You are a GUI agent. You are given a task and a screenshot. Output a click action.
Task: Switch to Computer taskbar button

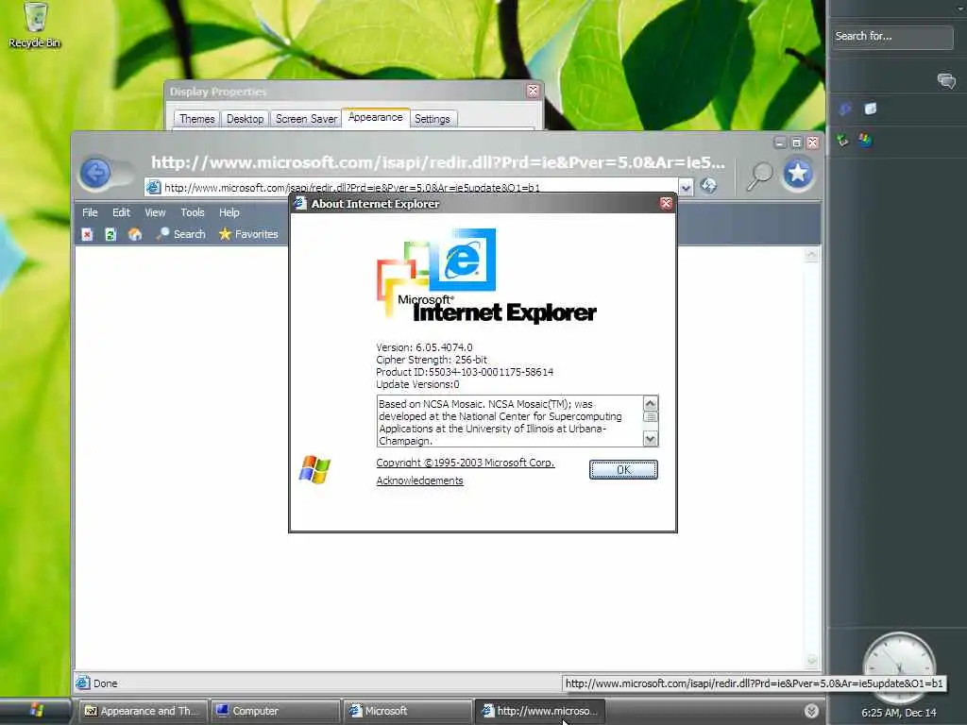(x=275, y=711)
